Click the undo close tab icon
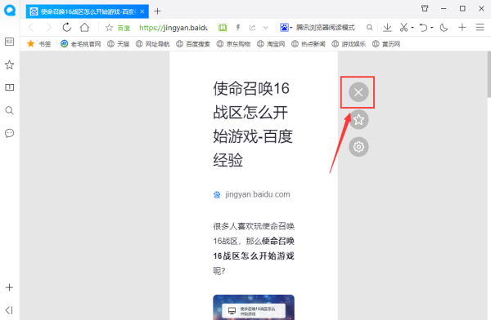Screen dimensions: 491x320 coord(423,28)
